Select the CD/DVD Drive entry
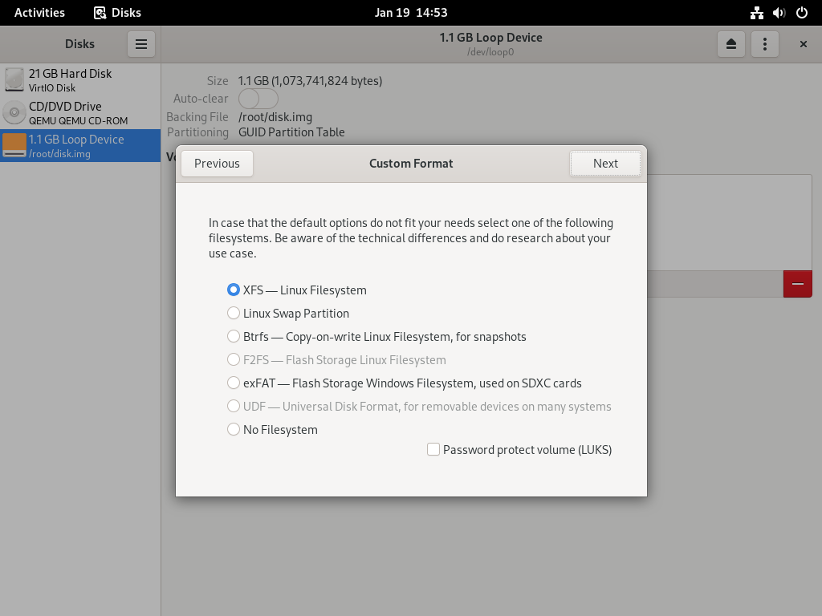822x616 pixels. click(80, 113)
